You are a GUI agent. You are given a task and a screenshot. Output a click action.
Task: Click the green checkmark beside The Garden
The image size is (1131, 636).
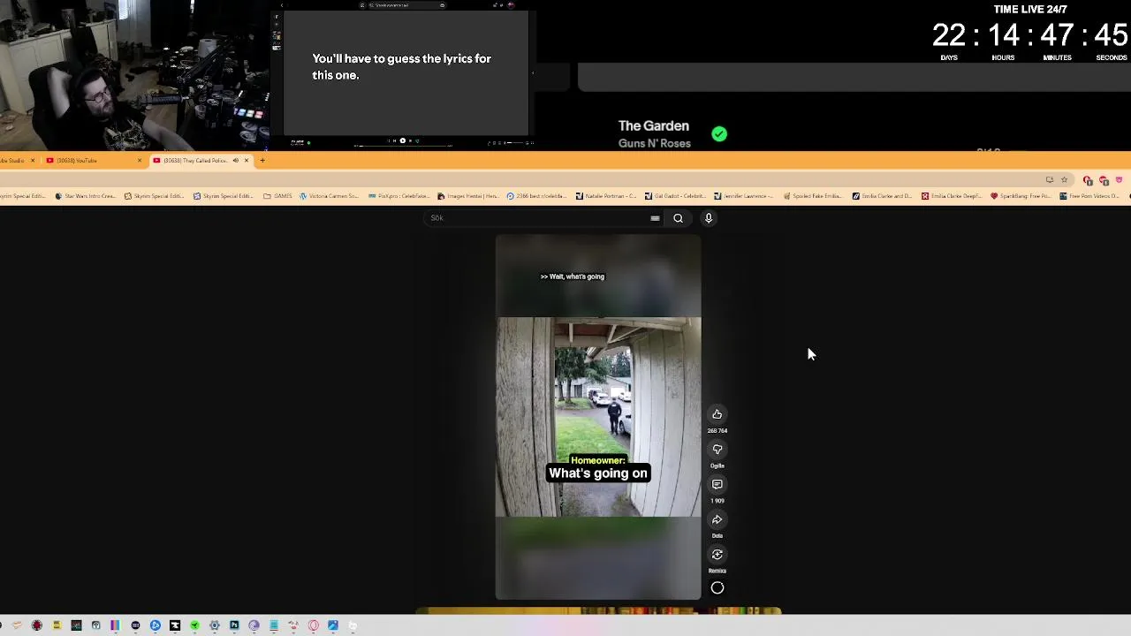(719, 134)
